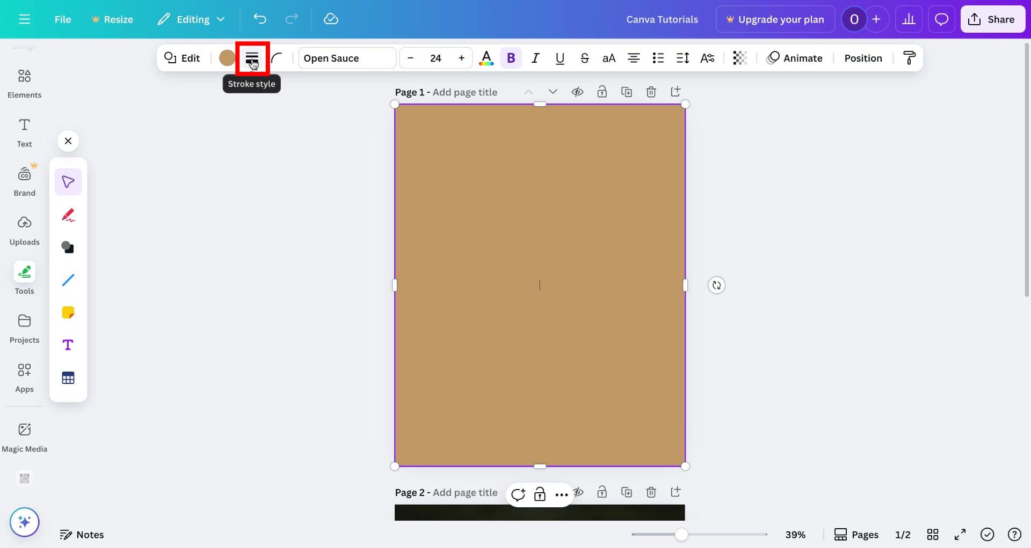1031x548 pixels.
Task: Move Page 1 down with the chevron
Action: click(553, 92)
